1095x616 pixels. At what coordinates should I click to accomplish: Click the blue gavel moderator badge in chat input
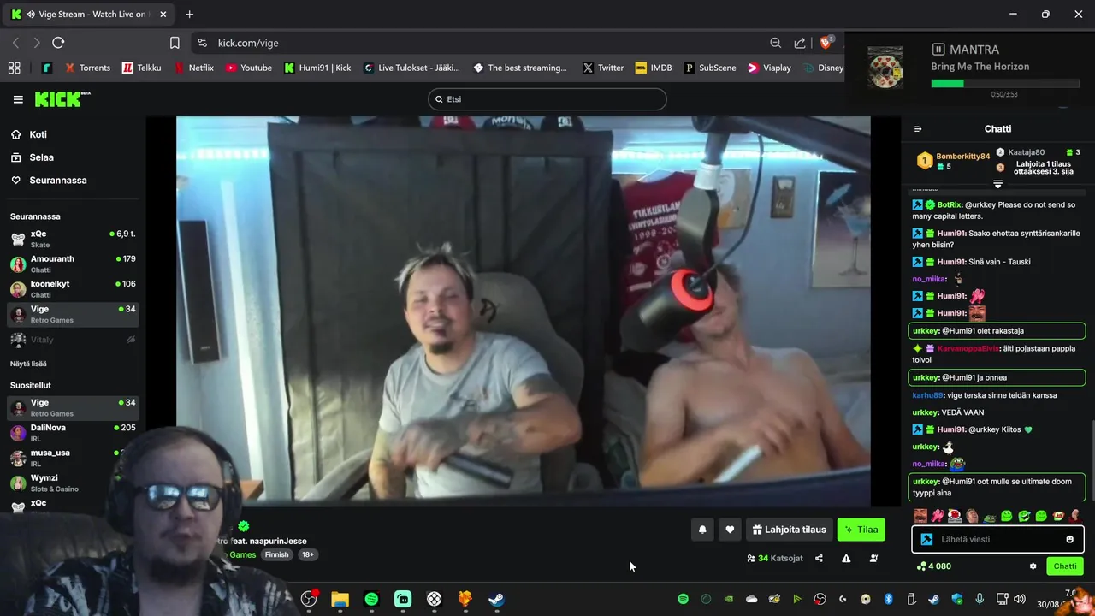tap(926, 539)
